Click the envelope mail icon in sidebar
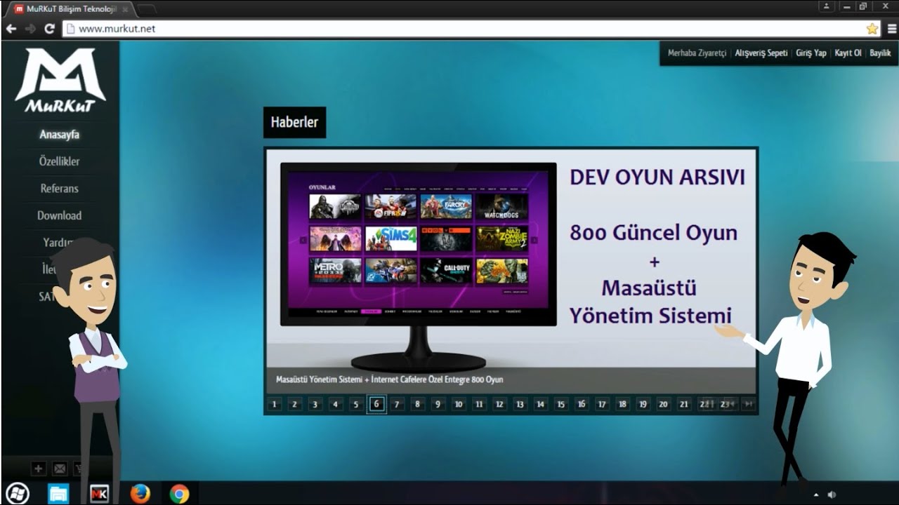Image resolution: width=899 pixels, height=505 pixels. click(60, 469)
